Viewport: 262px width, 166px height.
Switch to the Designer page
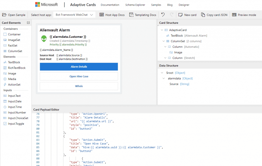[x=184, y=5]
